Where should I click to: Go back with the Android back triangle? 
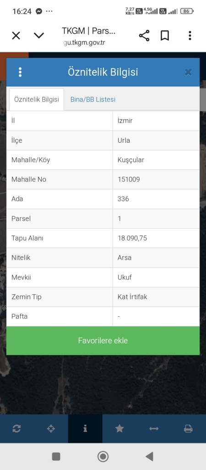click(150, 457)
